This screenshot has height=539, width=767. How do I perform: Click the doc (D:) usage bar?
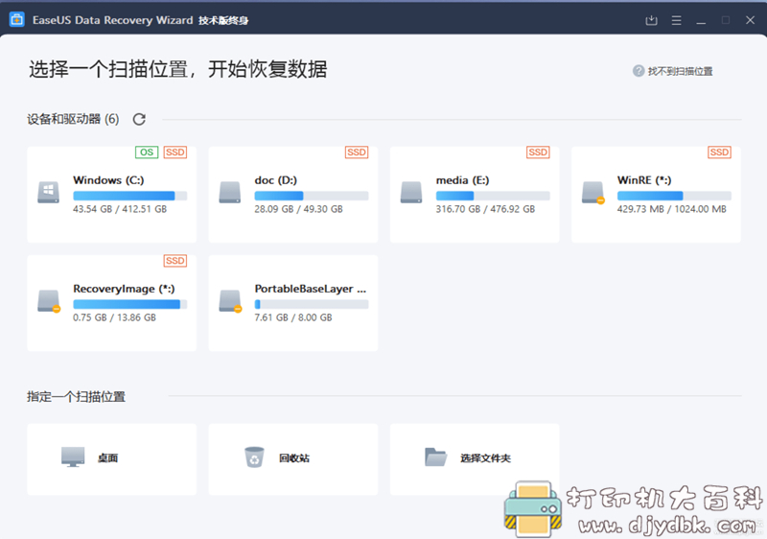[312, 196]
